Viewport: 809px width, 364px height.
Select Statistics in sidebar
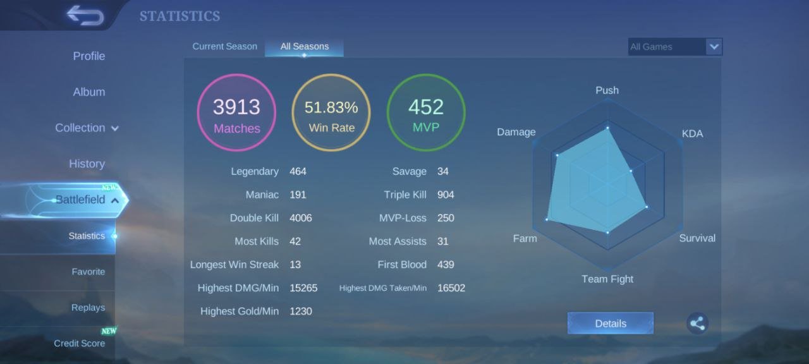click(x=87, y=236)
